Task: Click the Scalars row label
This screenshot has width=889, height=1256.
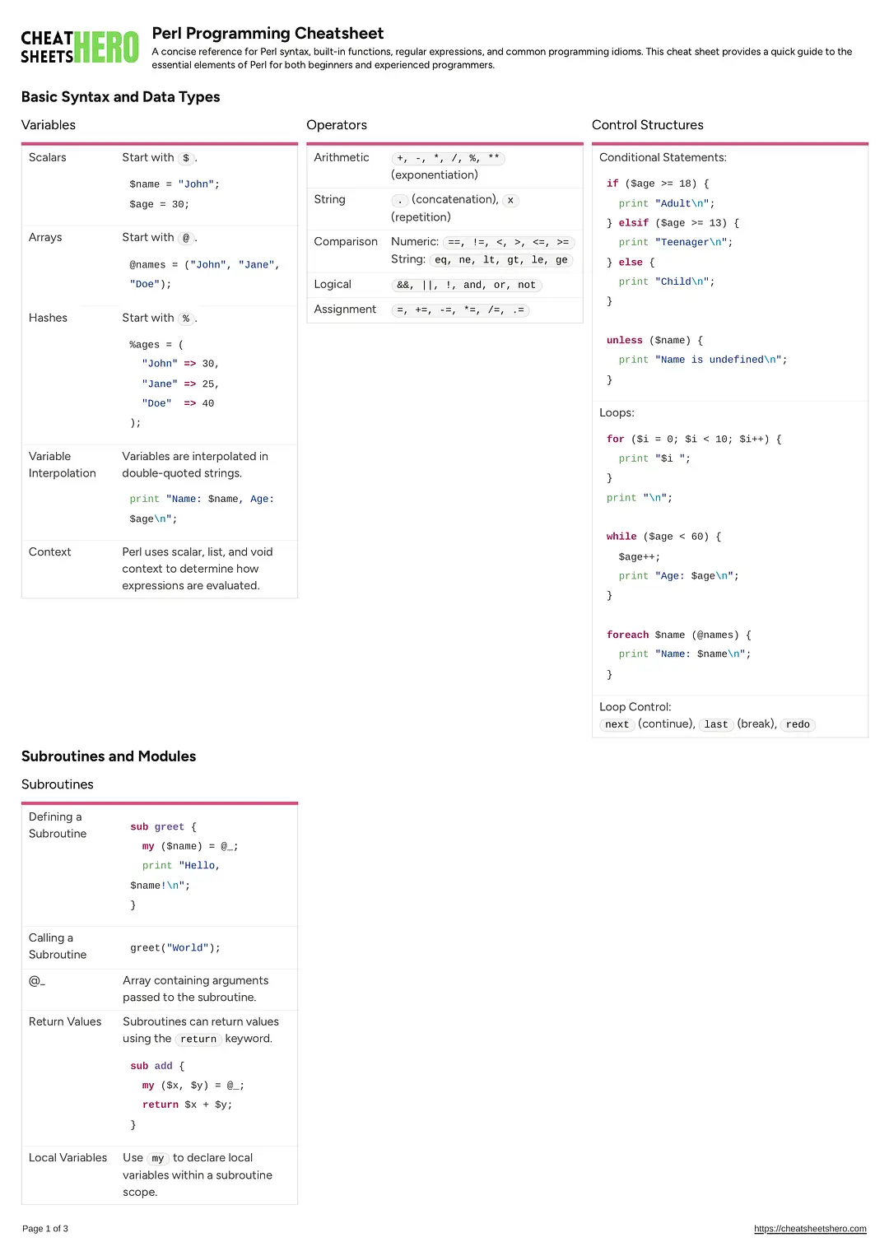Action: 48,157
